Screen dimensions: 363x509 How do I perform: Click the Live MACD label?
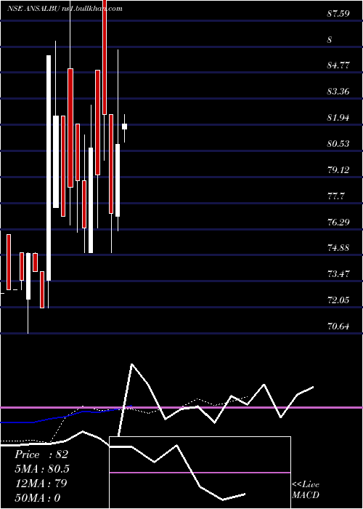tap(306, 490)
